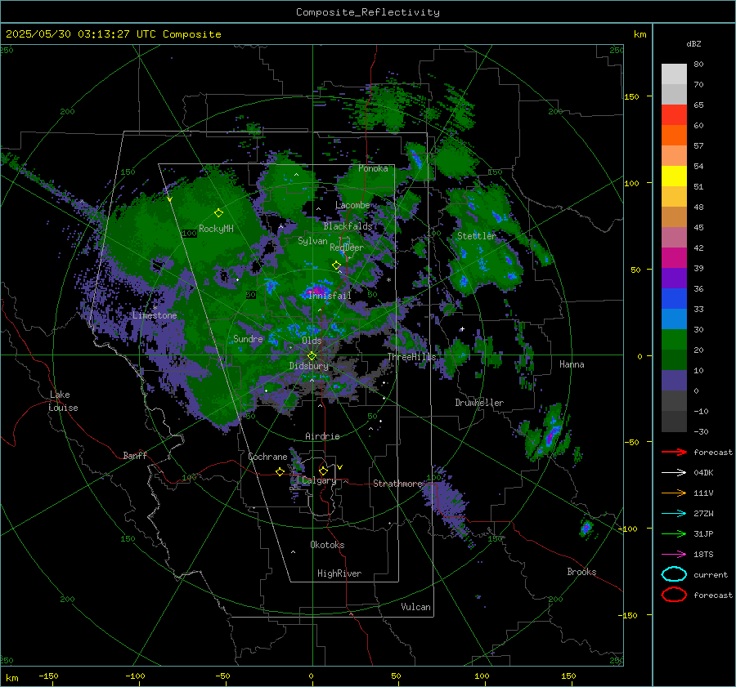Image resolution: width=736 pixels, height=687 pixels.
Task: Select the blue 36 dBZ color swatch
Action: click(x=674, y=298)
